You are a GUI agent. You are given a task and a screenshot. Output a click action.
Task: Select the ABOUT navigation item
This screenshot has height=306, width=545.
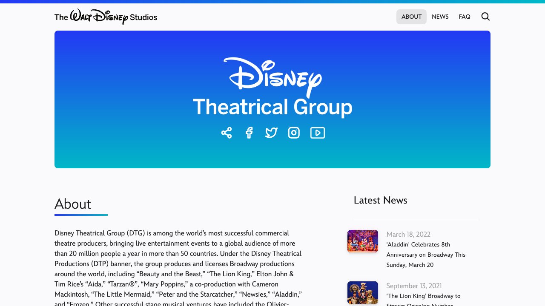tap(411, 17)
